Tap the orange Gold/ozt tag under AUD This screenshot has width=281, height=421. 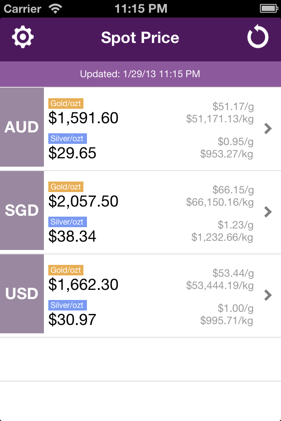66,103
